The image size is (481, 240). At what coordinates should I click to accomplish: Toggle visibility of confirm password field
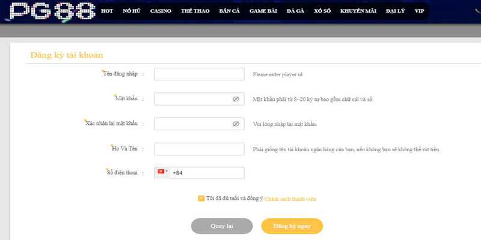coord(236,124)
